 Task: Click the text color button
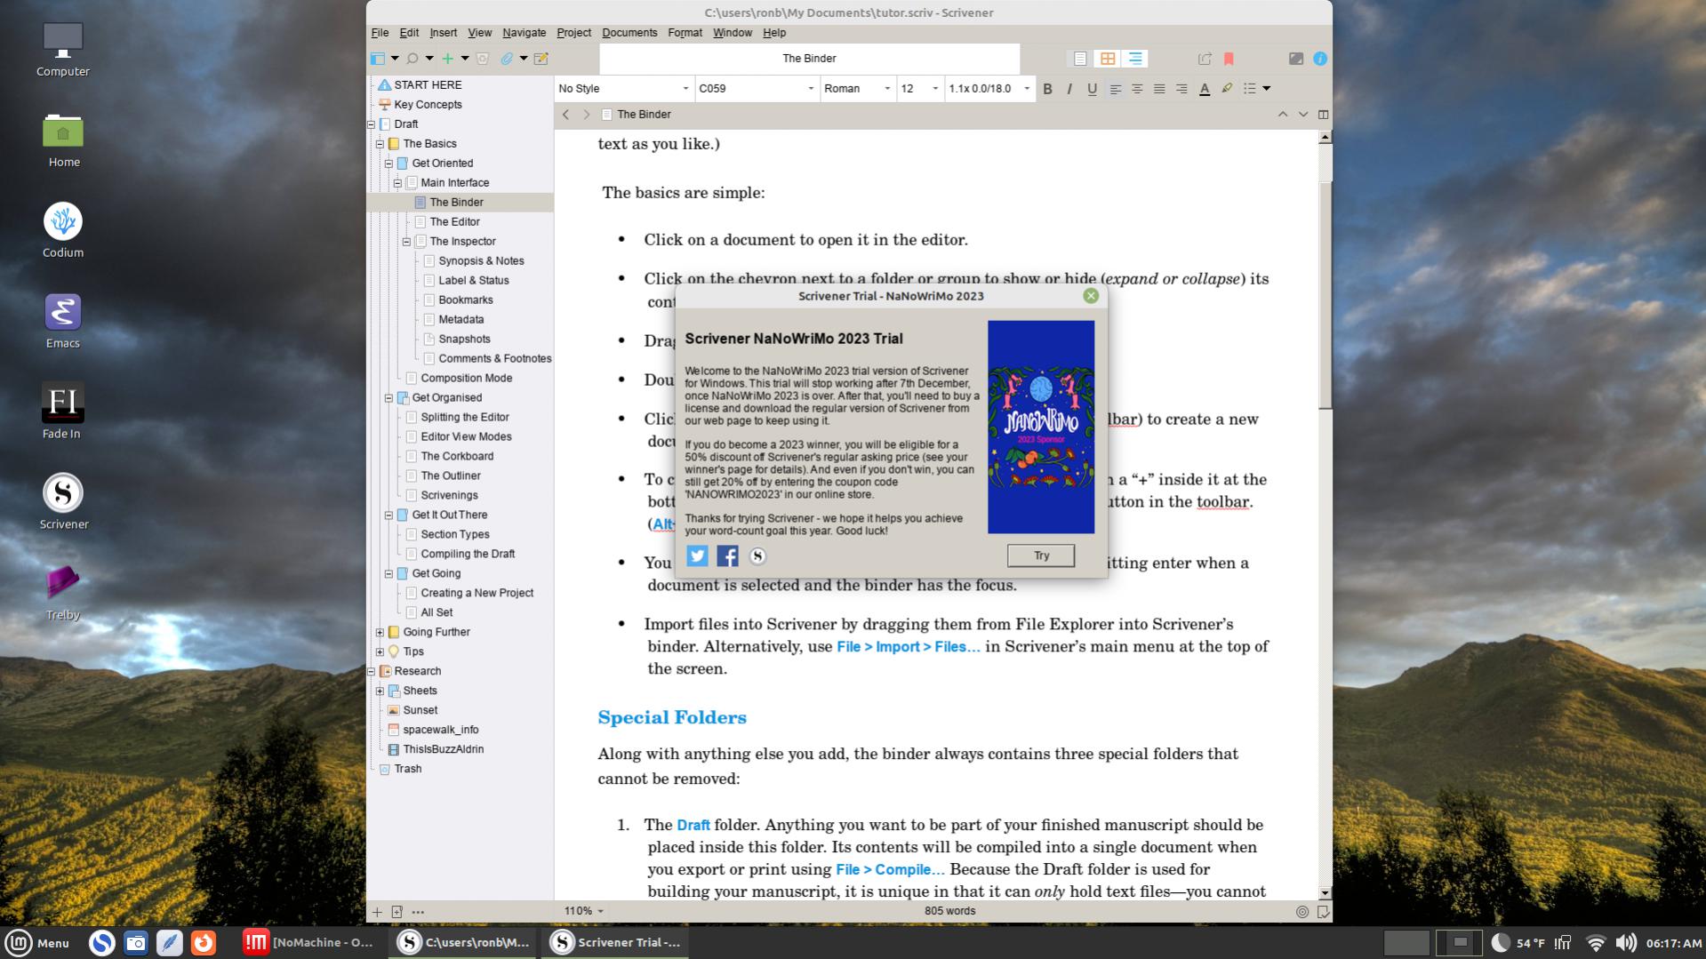tap(1205, 89)
